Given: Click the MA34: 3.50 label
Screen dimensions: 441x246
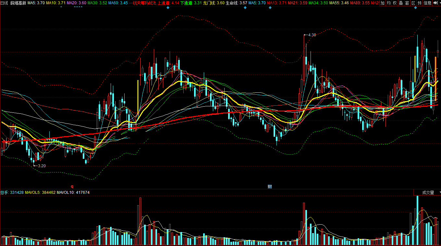Looking at the screenshot, I should click(318, 3).
